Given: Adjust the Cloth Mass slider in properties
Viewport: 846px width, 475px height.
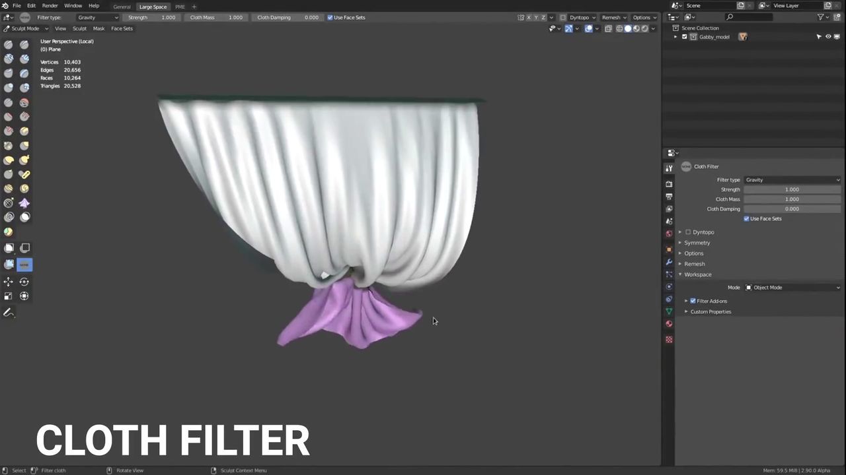Looking at the screenshot, I should 792,199.
